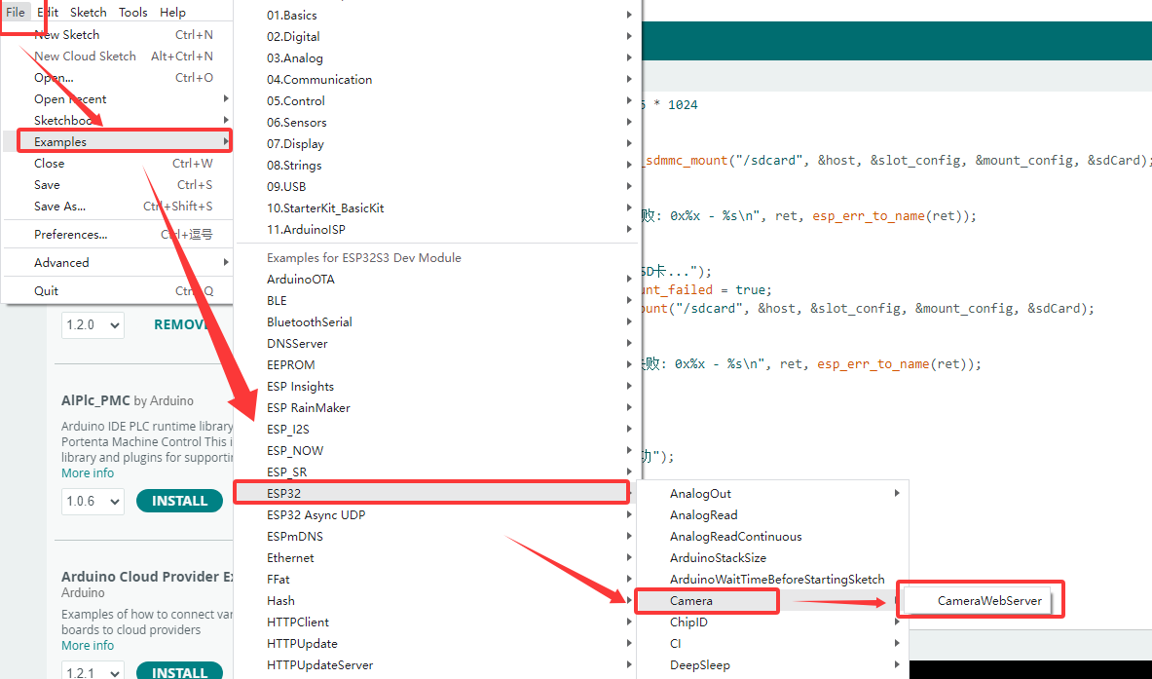This screenshot has width=1152, height=679.
Task: Open ArduinoWaitTimeBeforeStartingSketch example
Action: [772, 579]
